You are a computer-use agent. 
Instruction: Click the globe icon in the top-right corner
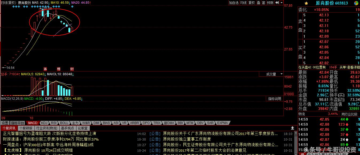[x=356, y=3]
